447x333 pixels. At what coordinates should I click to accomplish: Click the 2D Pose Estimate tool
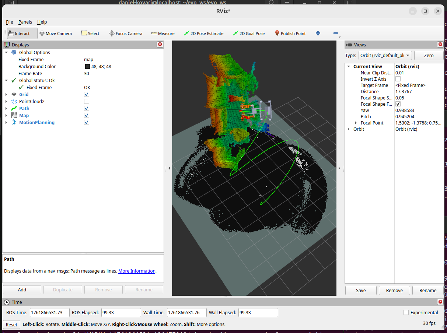(203, 34)
